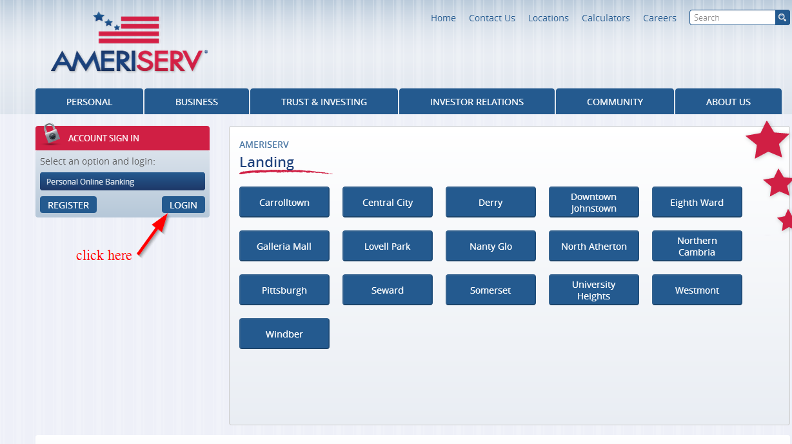The height and width of the screenshot is (444, 792).
Task: Open the Calculators link
Action: pos(606,18)
